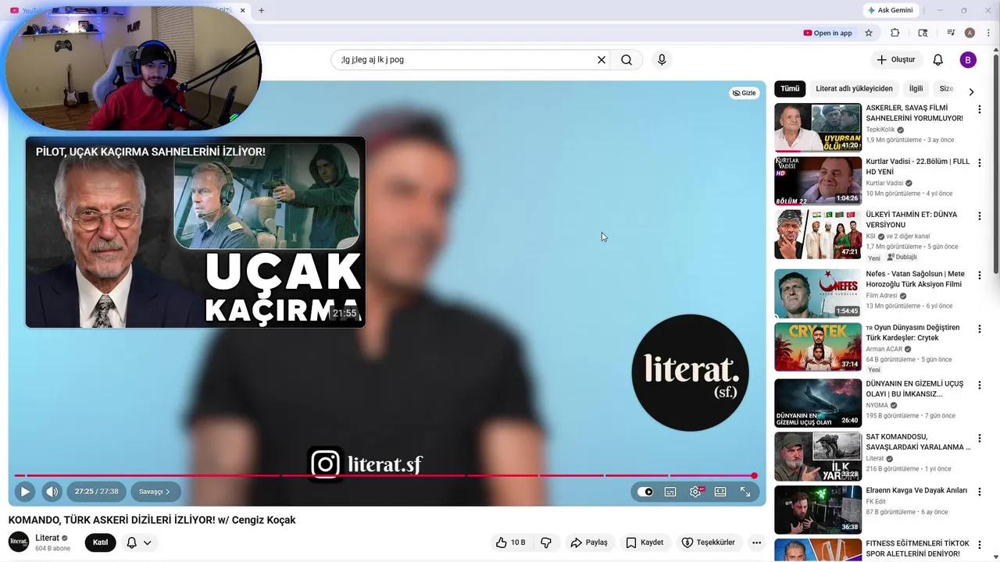Viewport: 1000px width, 562px height.
Task: Open options for Crytek video
Action: click(x=980, y=329)
